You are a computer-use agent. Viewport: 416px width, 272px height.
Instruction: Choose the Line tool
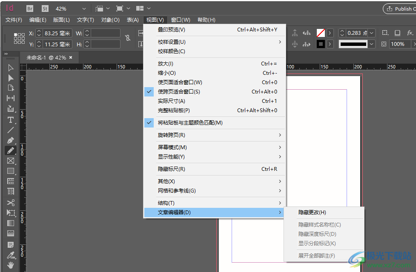click(x=11, y=130)
